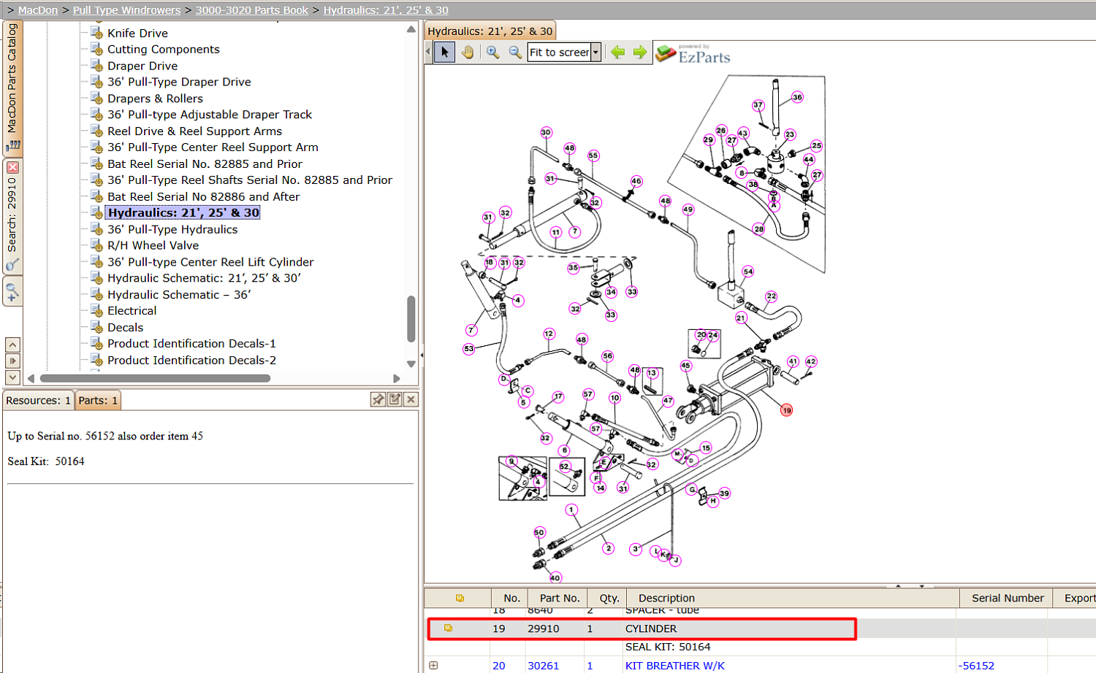Click the tree scroll-right arrow

pos(397,378)
